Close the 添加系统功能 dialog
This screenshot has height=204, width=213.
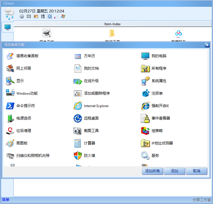click(x=207, y=45)
